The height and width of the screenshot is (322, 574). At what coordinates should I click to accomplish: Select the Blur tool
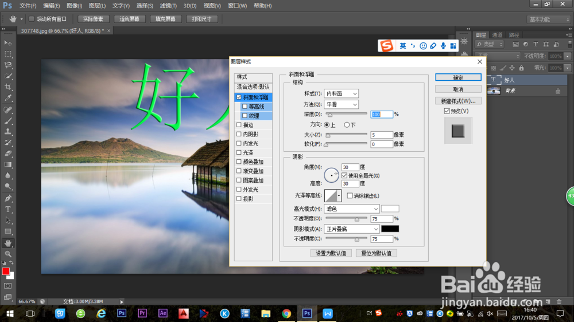(x=7, y=175)
